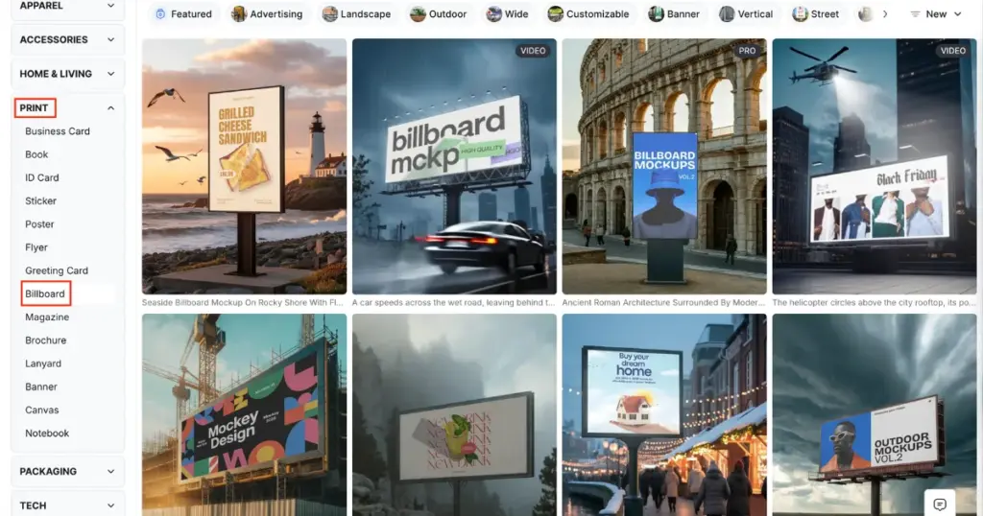Open the Notebook category
The height and width of the screenshot is (516, 983).
pyautogui.click(x=47, y=434)
